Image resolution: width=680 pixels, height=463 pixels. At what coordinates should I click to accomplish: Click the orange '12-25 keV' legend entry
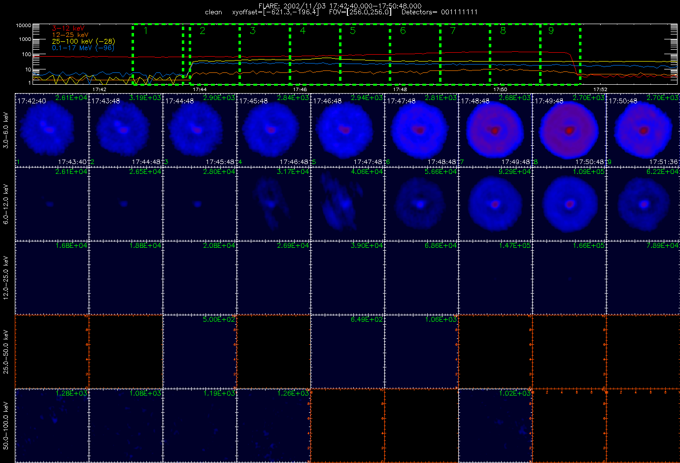70,35
